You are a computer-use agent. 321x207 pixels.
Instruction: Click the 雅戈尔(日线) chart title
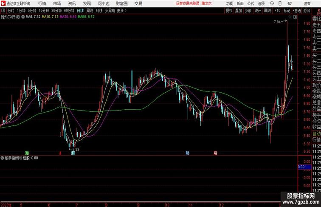coord(11,17)
